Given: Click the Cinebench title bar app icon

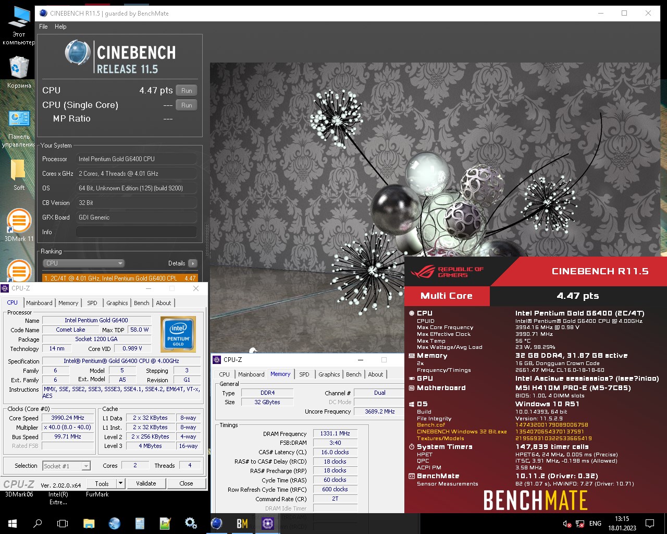Looking at the screenshot, I should pos(43,13).
